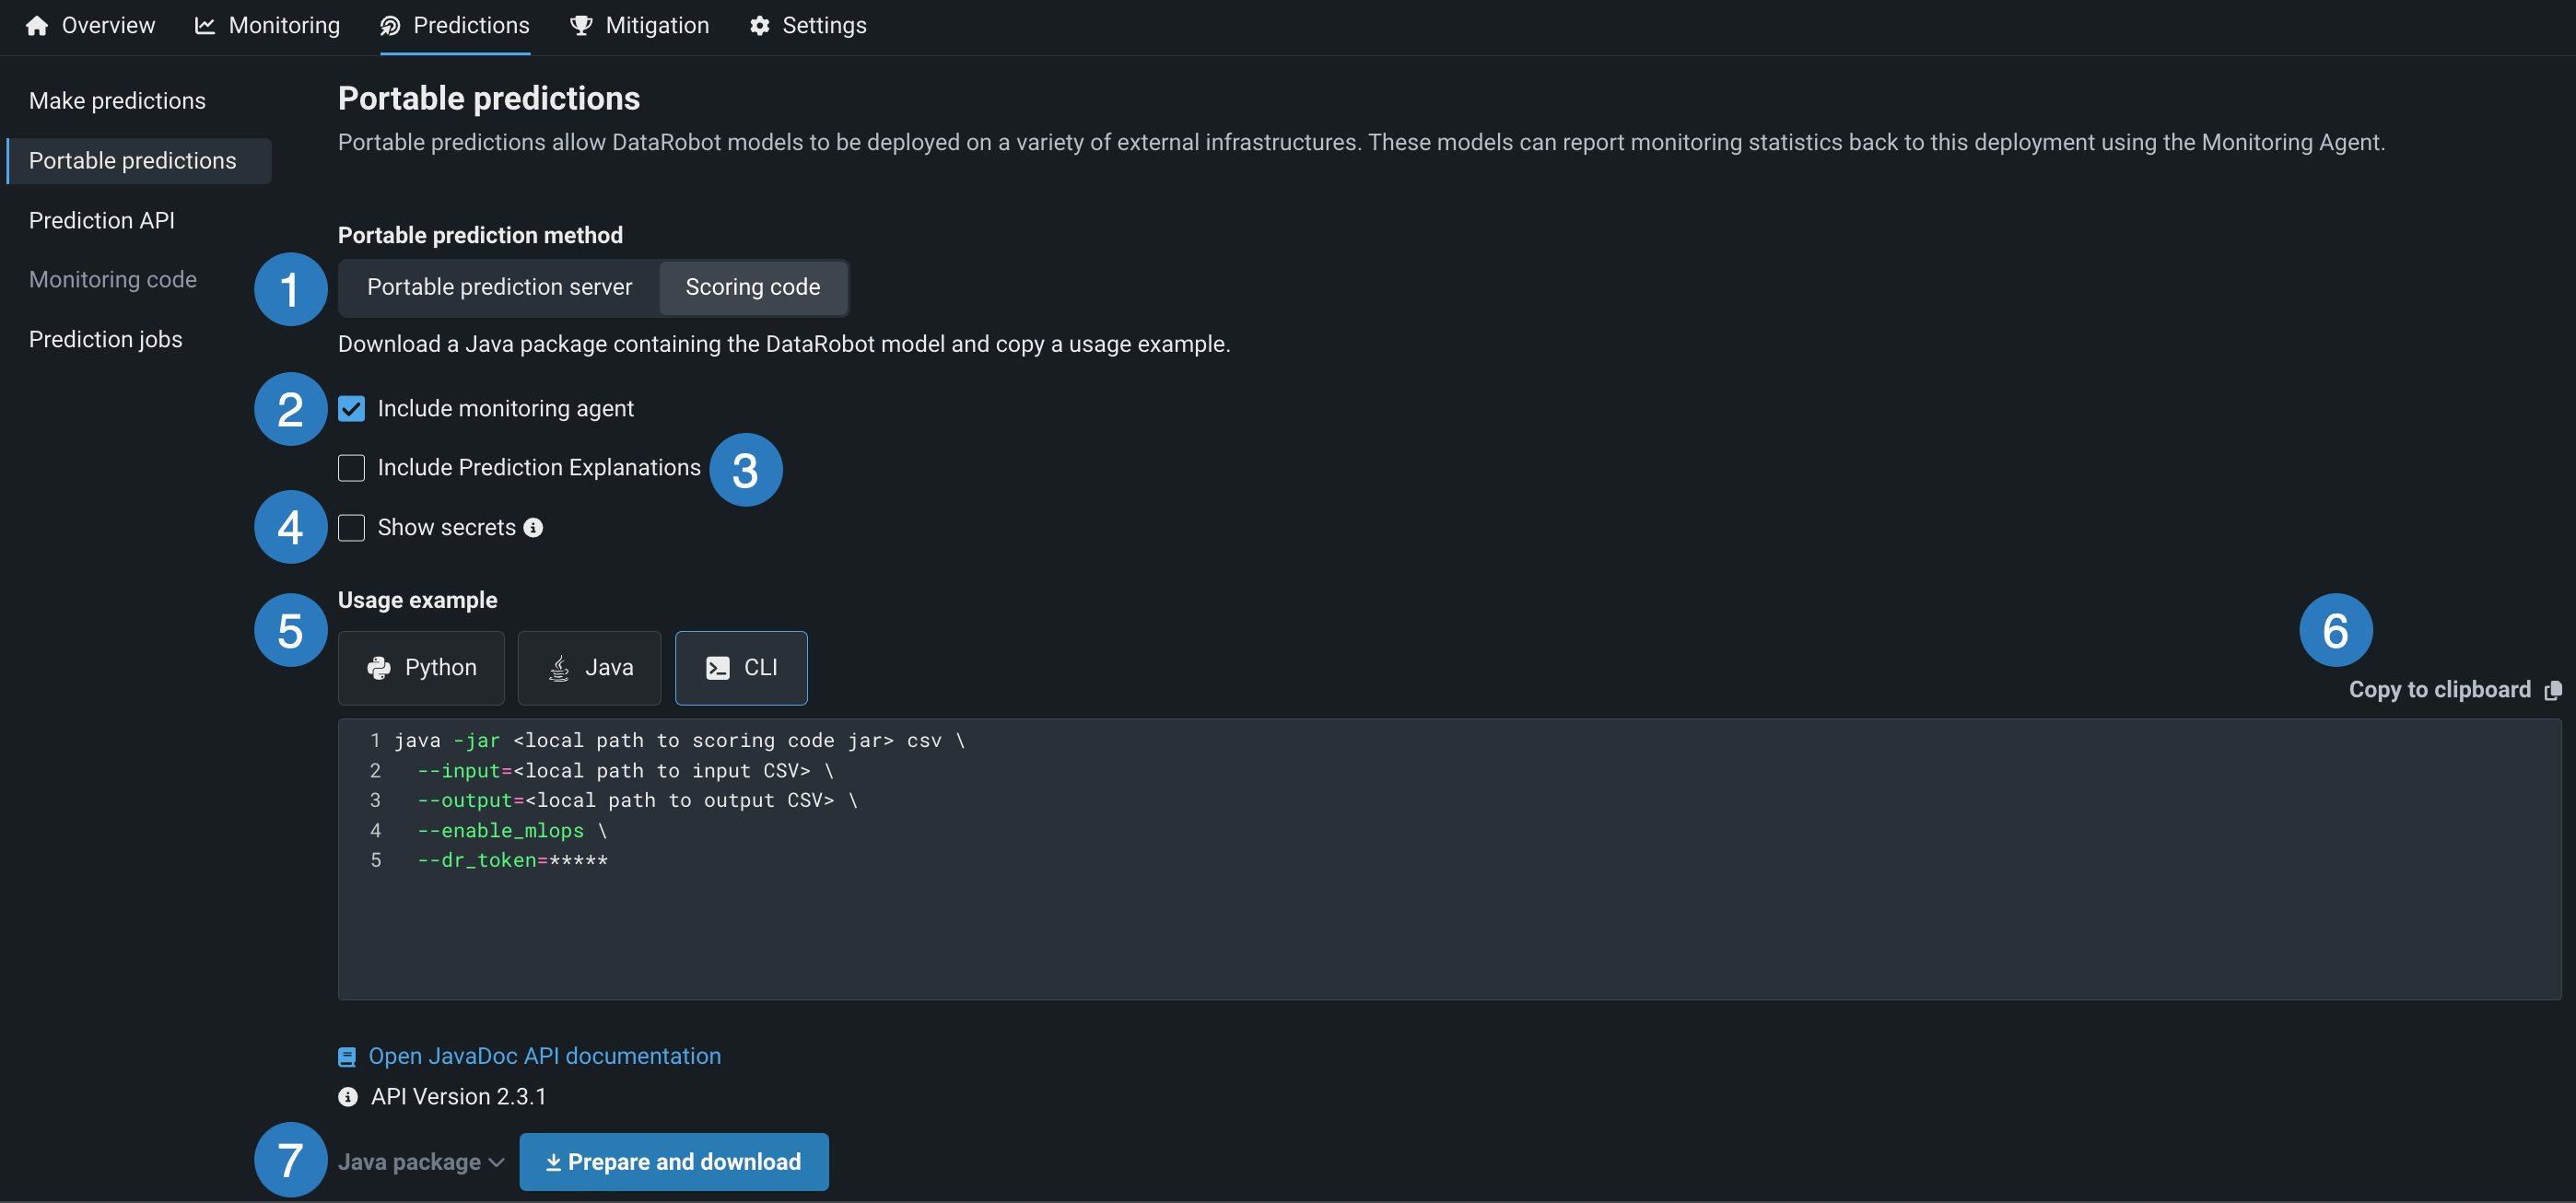Click Prepare and download button
Viewport: 2576px width, 1203px height.
click(673, 1162)
